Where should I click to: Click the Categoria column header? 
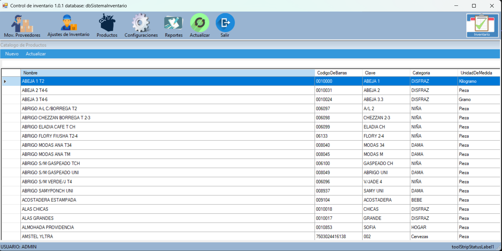pos(433,73)
